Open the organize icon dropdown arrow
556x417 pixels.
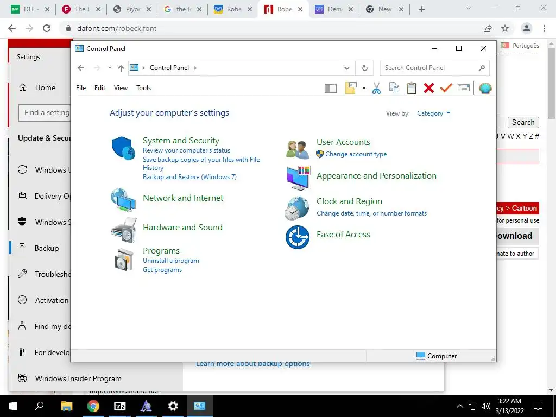[x=364, y=88]
